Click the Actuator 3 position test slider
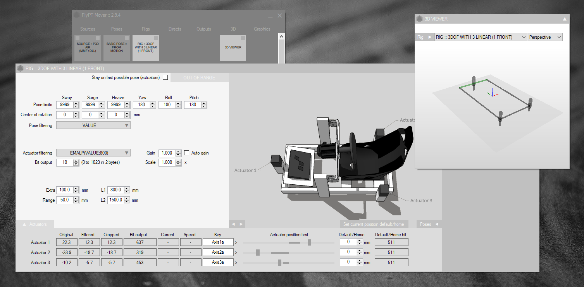This screenshot has width=584, height=287. click(288, 263)
